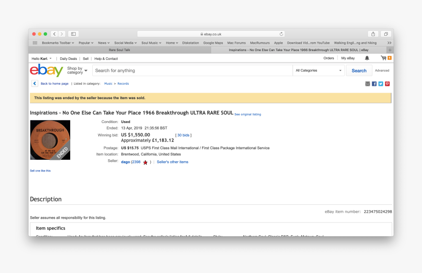View the 30 bids history link
This screenshot has height=273, width=422.
184,135
